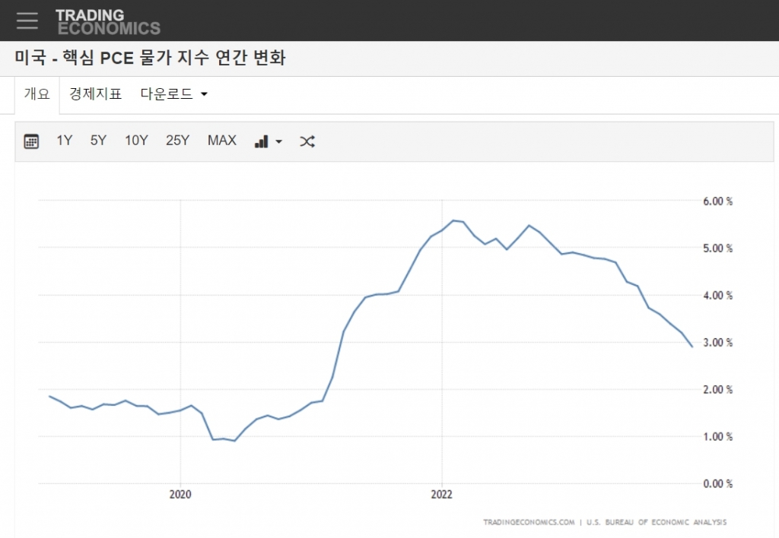Set chart range to 10Y
The width and height of the screenshot is (779, 538).
[136, 141]
